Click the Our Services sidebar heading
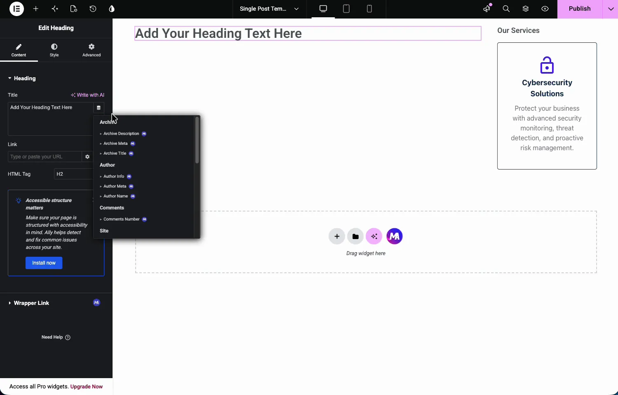 click(518, 30)
